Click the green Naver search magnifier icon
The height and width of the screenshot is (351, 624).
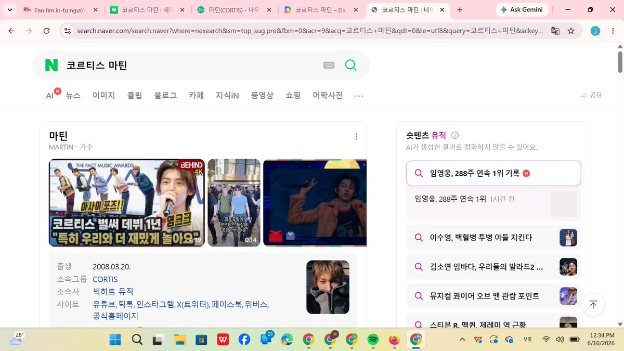coord(351,65)
